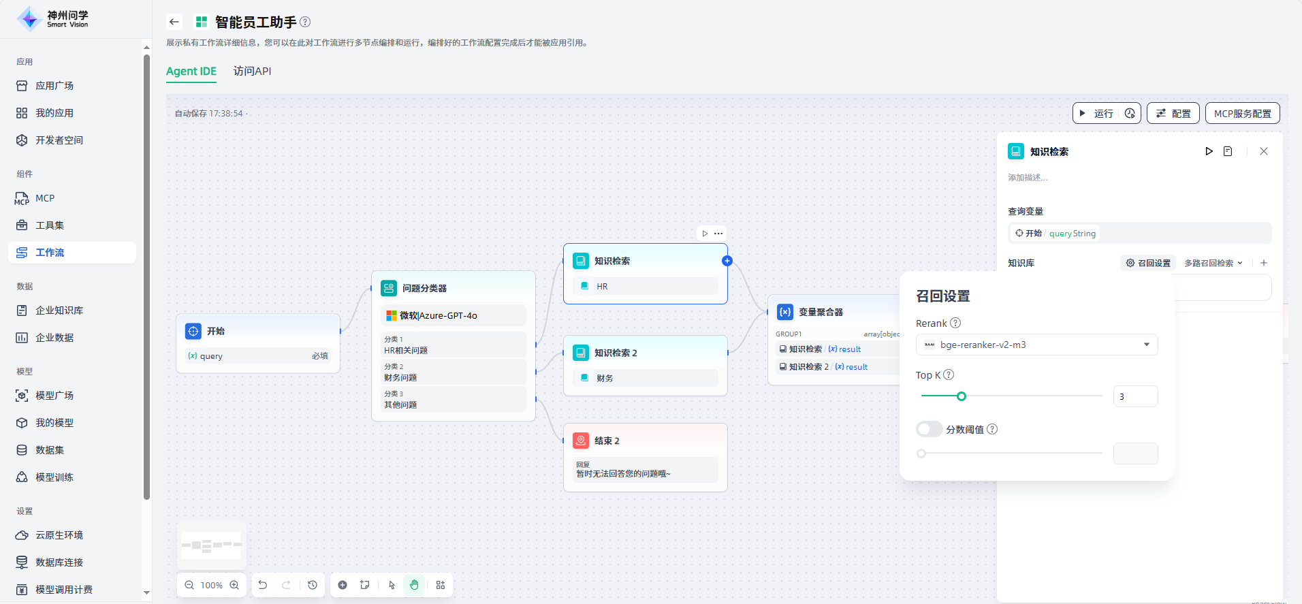The width and height of the screenshot is (1302, 604).
Task: Add a knowledge base with plus icon
Action: point(1264,263)
